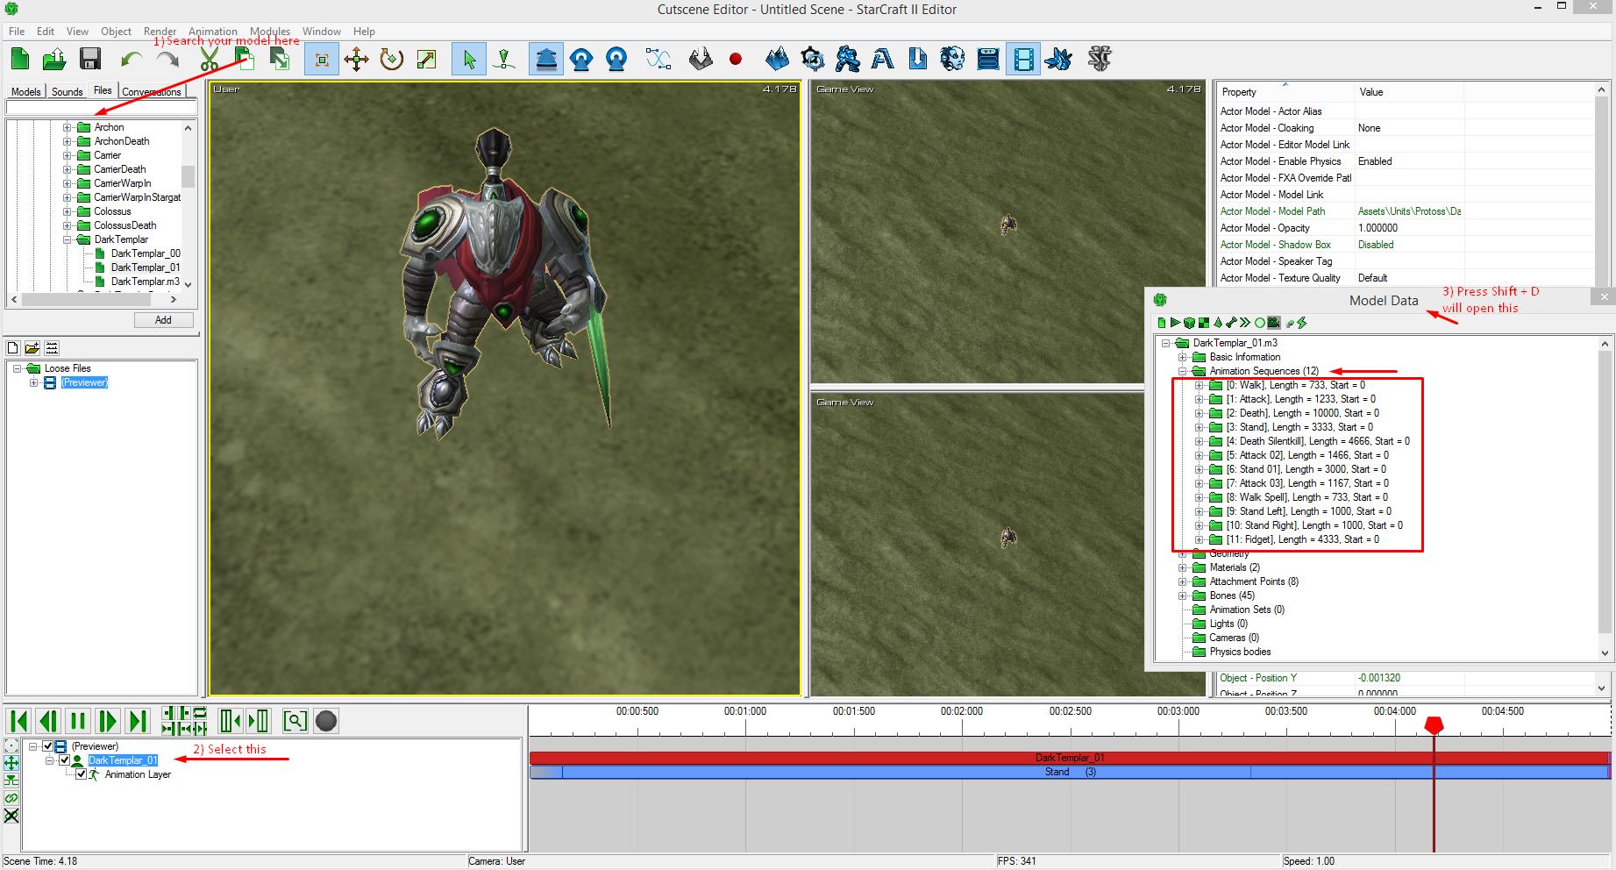Select the Rotate tool in the toolbar
Image resolution: width=1616 pixels, height=870 pixels.
391,60
